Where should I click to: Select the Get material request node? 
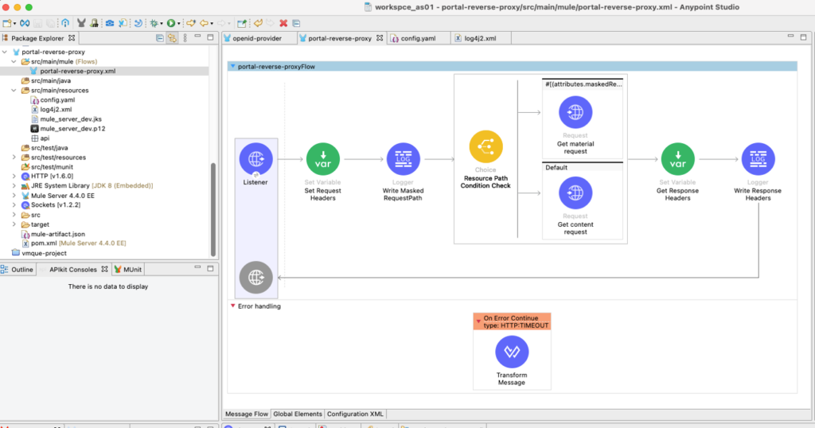(x=575, y=113)
